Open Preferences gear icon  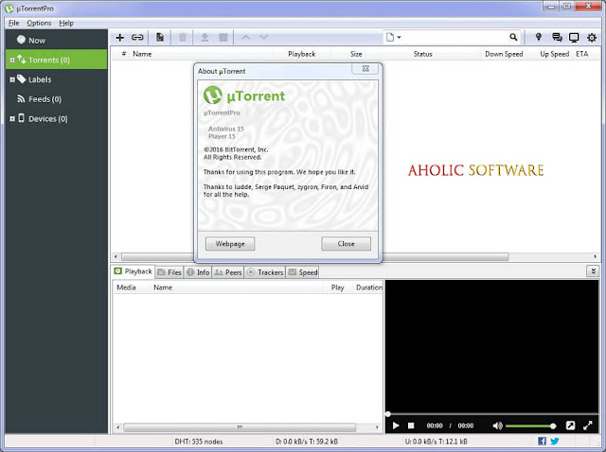pos(592,38)
